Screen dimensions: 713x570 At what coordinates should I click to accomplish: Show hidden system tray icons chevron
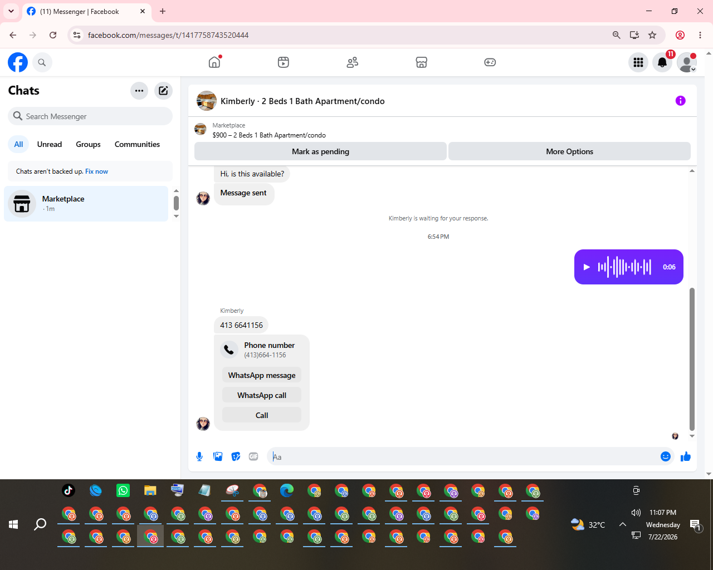tap(623, 524)
